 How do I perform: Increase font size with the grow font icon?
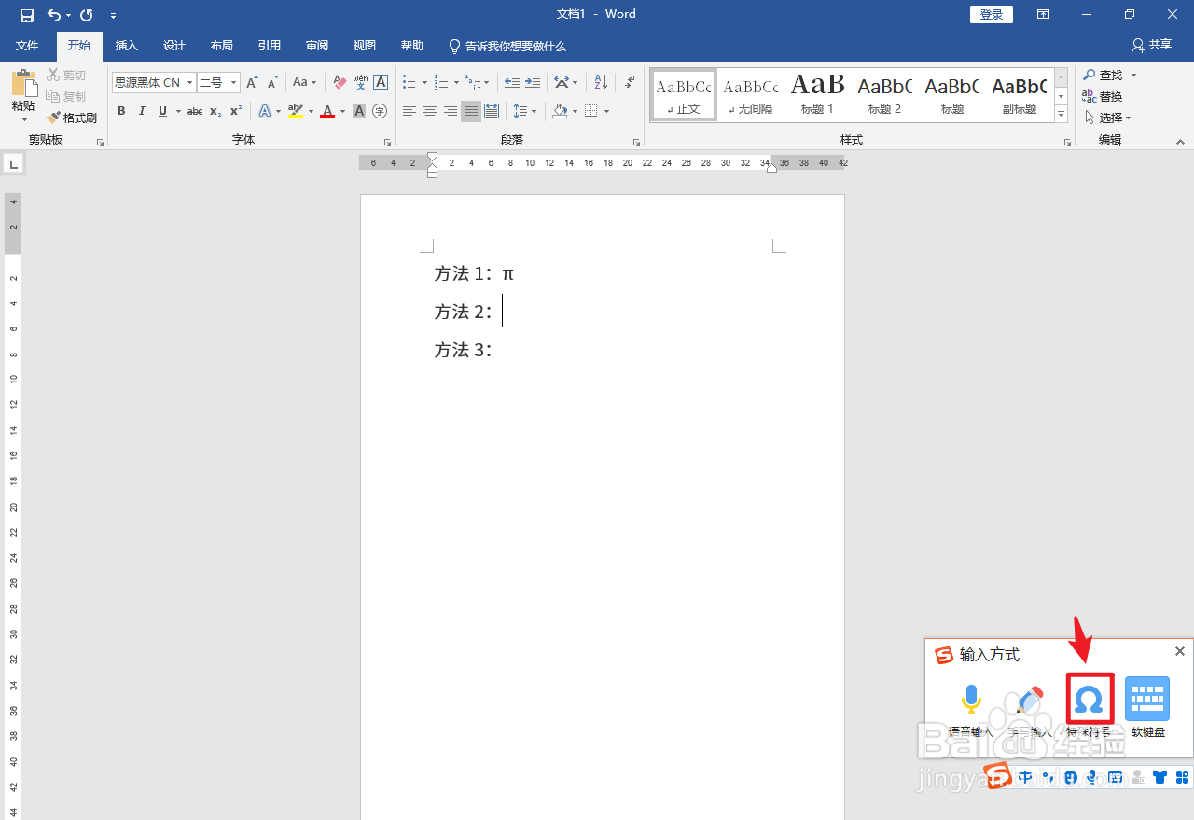(252, 83)
